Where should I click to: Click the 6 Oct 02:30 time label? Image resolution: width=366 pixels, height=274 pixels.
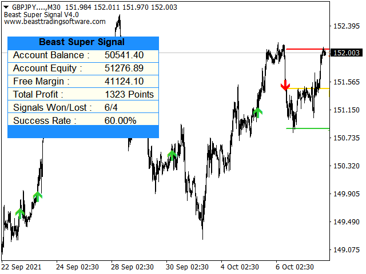pos(295,267)
